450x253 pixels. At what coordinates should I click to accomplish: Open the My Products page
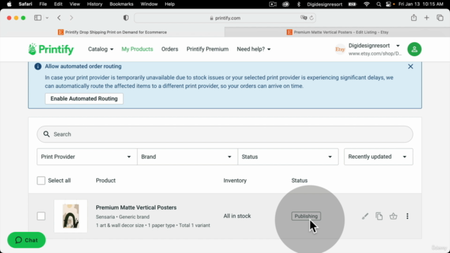click(x=137, y=49)
